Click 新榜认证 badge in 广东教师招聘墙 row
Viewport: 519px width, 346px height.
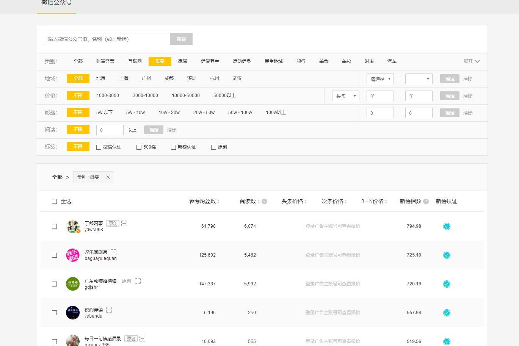[447, 284]
